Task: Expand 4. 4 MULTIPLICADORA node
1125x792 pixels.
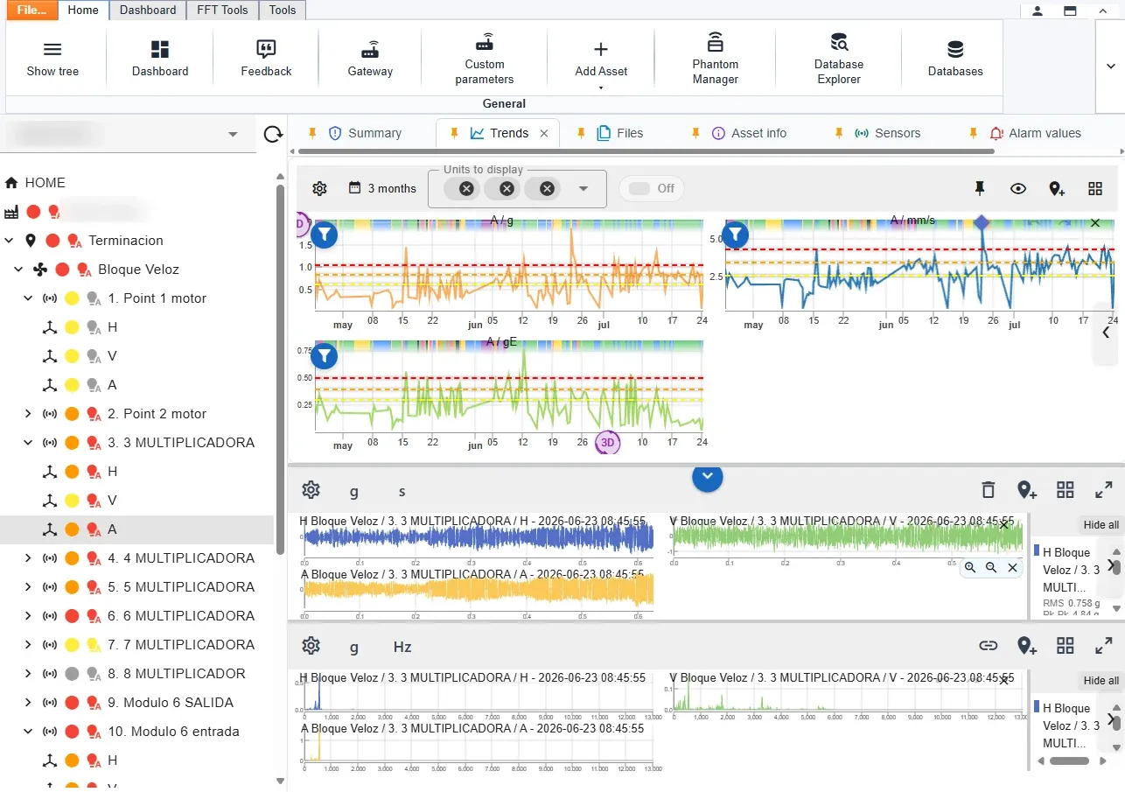Action: (28, 557)
